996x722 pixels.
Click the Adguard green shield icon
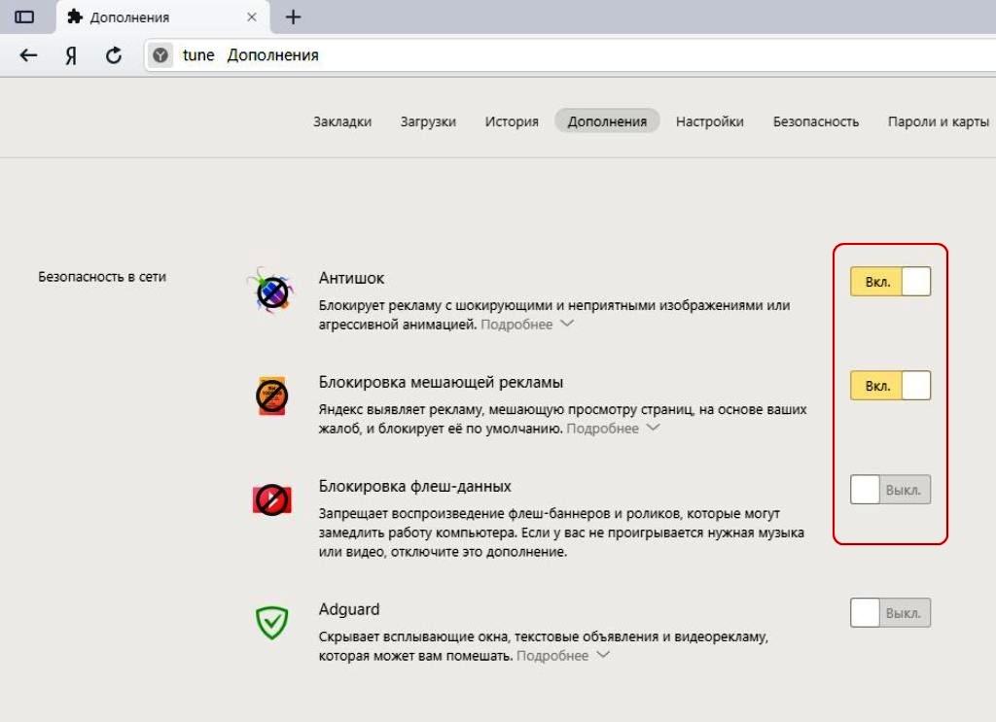272,622
